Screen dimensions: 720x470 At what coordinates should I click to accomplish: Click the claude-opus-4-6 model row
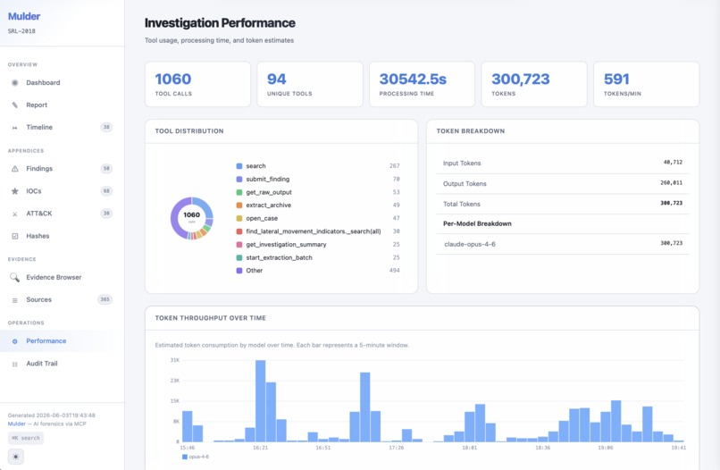tap(563, 244)
